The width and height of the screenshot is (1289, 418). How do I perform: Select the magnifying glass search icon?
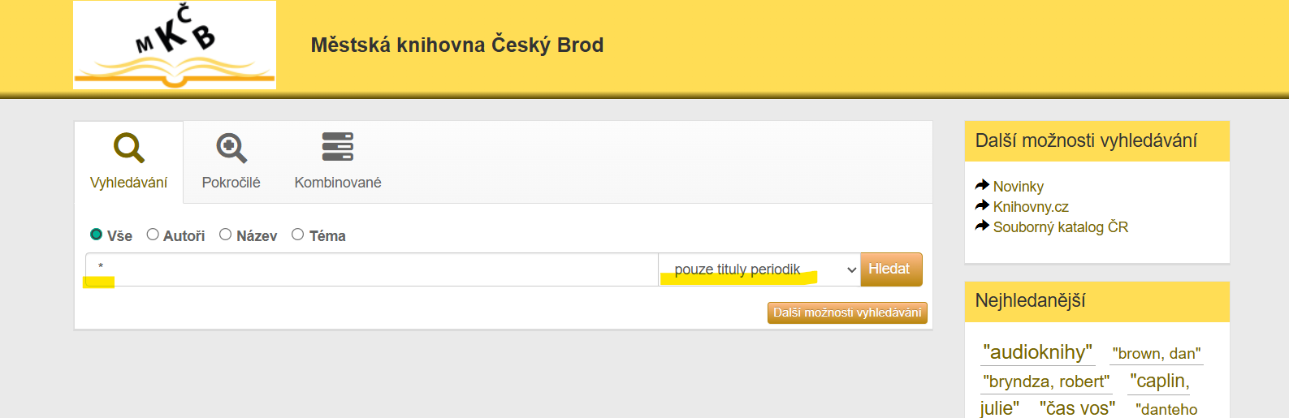pos(129,148)
